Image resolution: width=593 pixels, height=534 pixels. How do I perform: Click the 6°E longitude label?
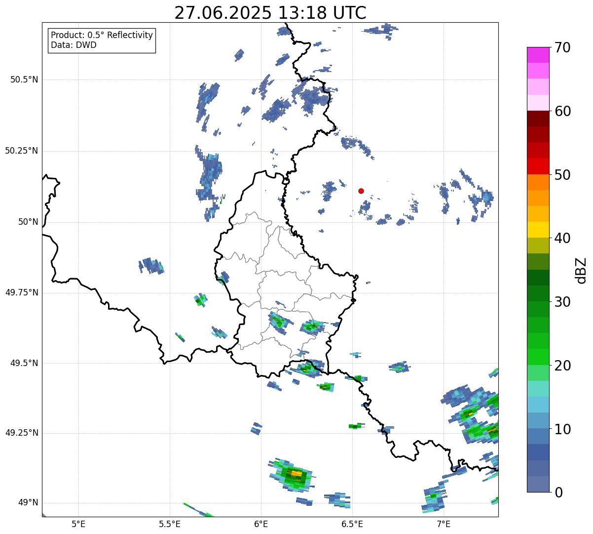(x=261, y=524)
